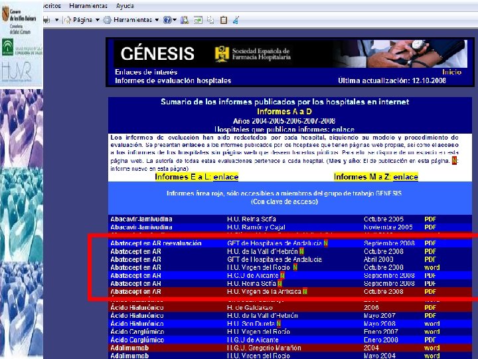Click the GÉNESIS banner title
478x359 pixels.
(x=157, y=54)
